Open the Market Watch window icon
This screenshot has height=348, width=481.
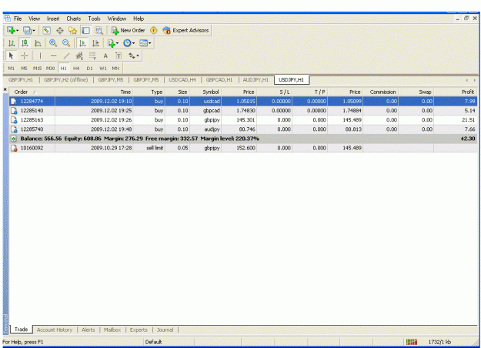47,30
